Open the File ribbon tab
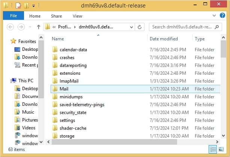The height and width of the screenshot is (157, 230). point(14,16)
